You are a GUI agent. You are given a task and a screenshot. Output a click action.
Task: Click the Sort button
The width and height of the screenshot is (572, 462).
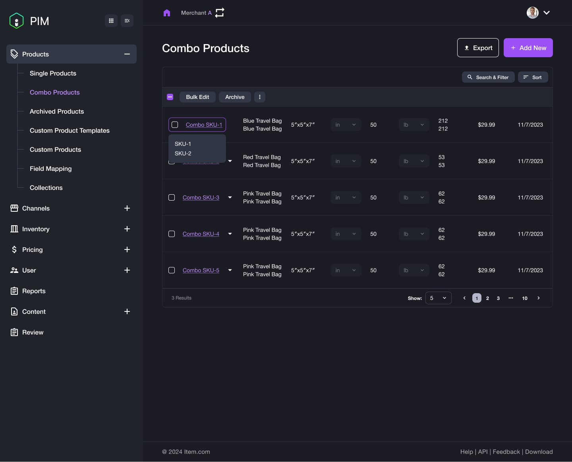click(533, 77)
